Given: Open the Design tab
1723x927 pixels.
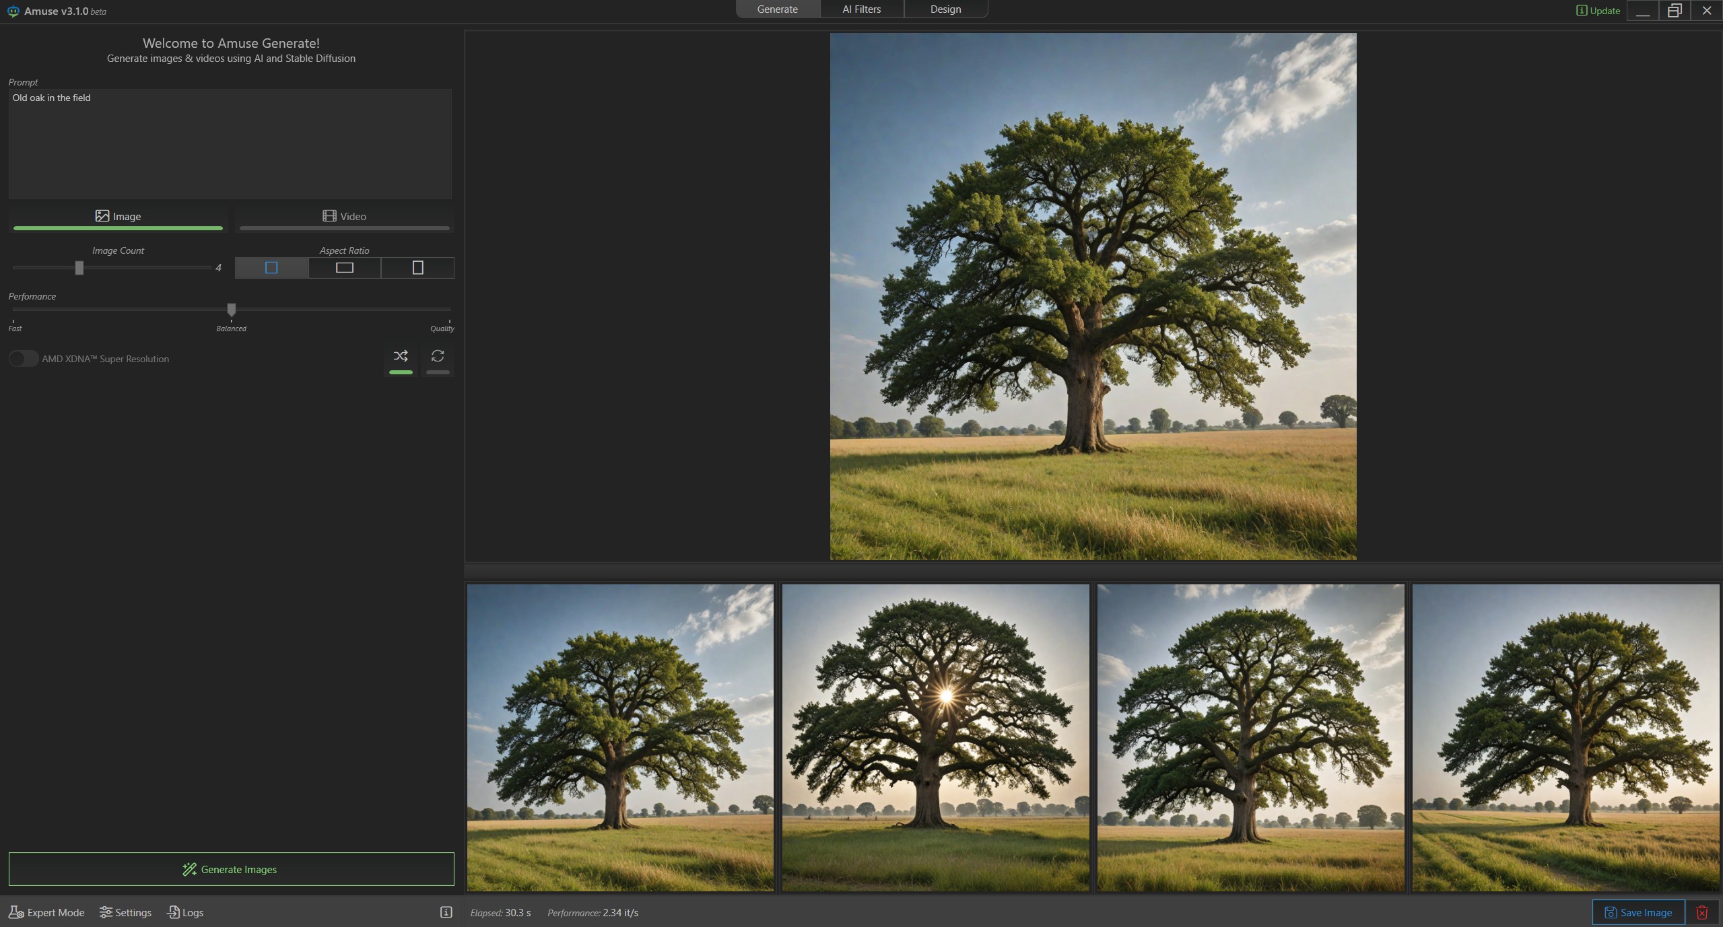Looking at the screenshot, I should click(945, 9).
